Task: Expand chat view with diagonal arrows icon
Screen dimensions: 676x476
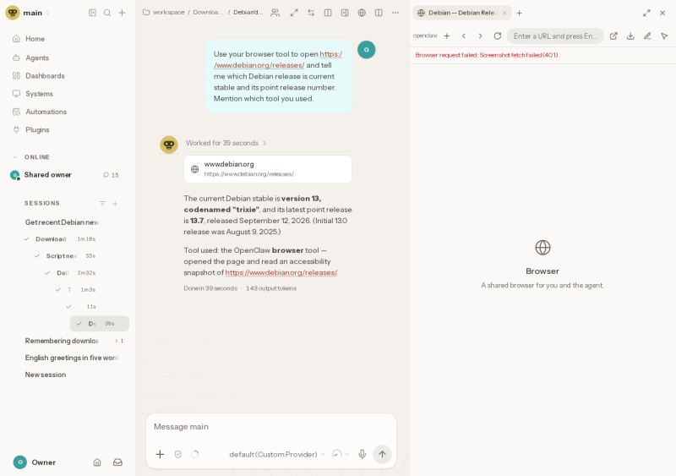Action: [294, 13]
